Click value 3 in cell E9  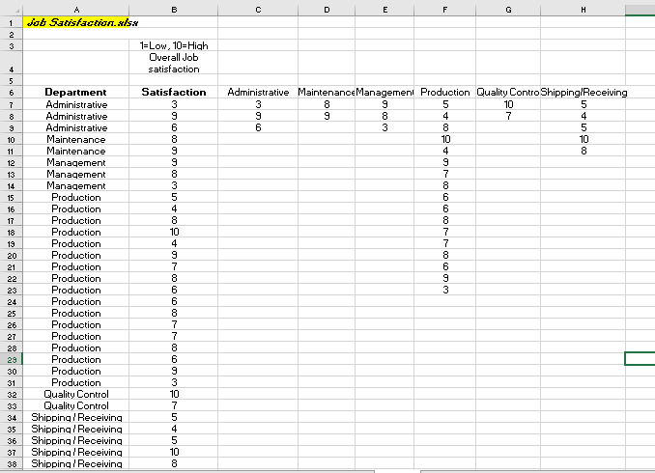click(384, 127)
